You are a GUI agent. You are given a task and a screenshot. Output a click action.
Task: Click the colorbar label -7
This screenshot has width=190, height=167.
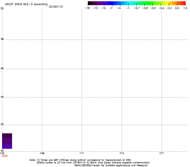point(111,8)
